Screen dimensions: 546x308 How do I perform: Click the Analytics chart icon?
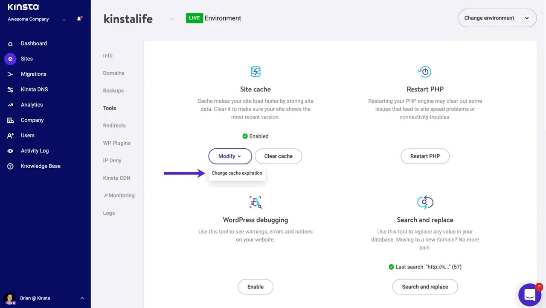(x=10, y=105)
